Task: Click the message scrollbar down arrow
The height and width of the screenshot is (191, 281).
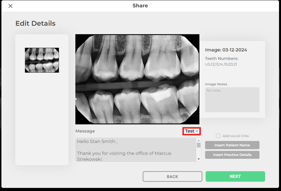Action: pos(198,159)
